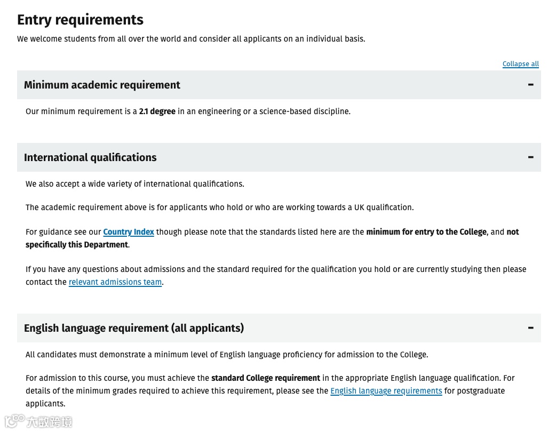Screen dimensions: 556x432
Task: Click the "Collapse all" link
Action: point(520,64)
